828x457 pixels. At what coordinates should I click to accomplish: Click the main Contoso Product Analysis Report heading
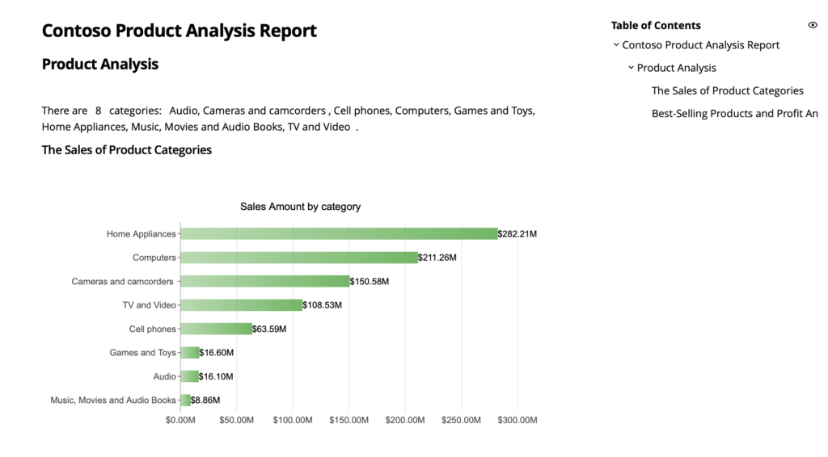[x=179, y=31]
